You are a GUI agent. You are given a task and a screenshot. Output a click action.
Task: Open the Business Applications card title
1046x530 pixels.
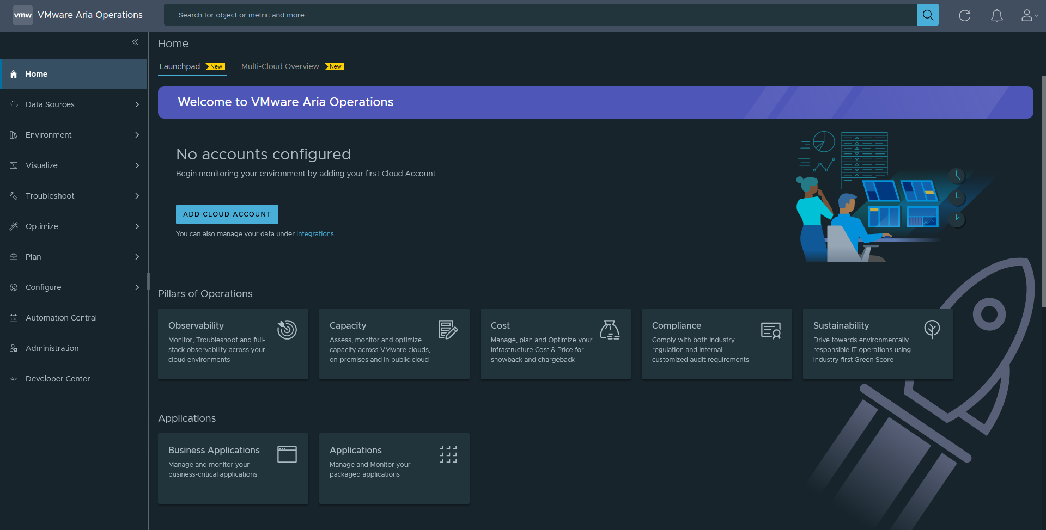click(x=214, y=450)
